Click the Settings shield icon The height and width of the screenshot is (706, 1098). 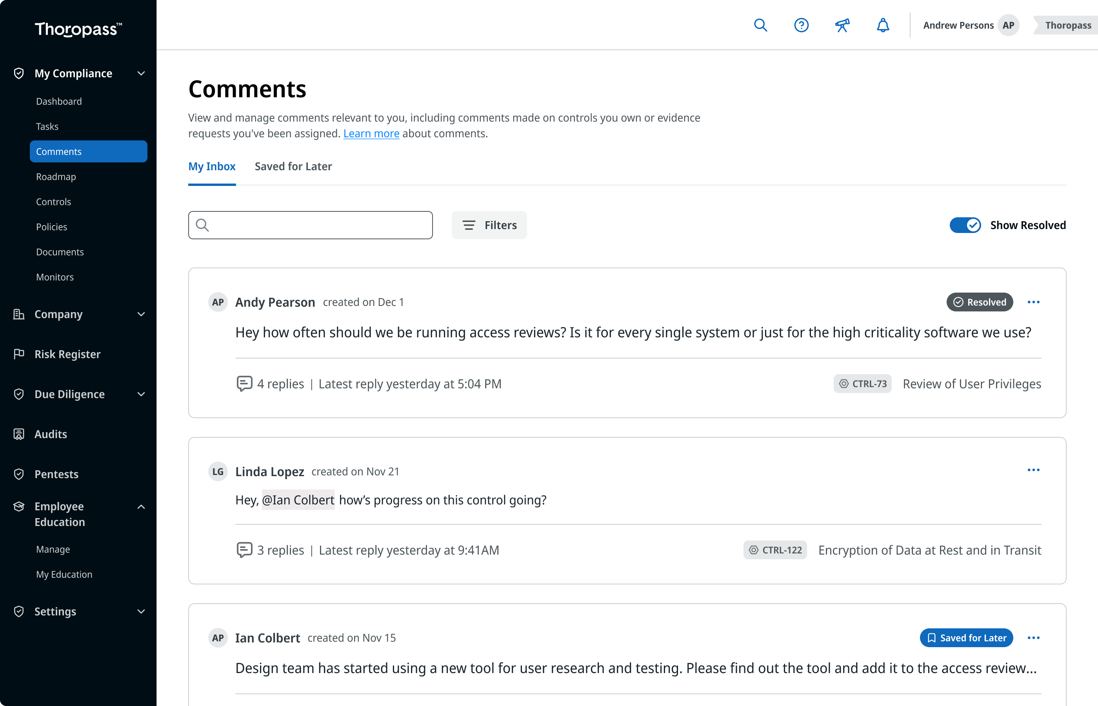tap(19, 611)
